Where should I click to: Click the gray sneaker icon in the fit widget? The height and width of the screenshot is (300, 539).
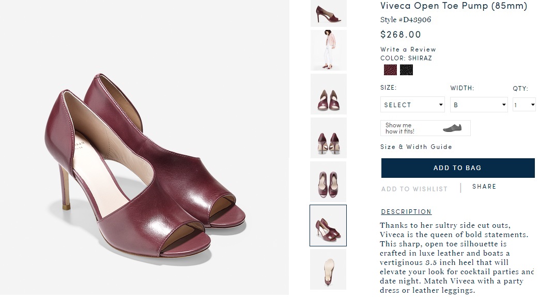(452, 128)
